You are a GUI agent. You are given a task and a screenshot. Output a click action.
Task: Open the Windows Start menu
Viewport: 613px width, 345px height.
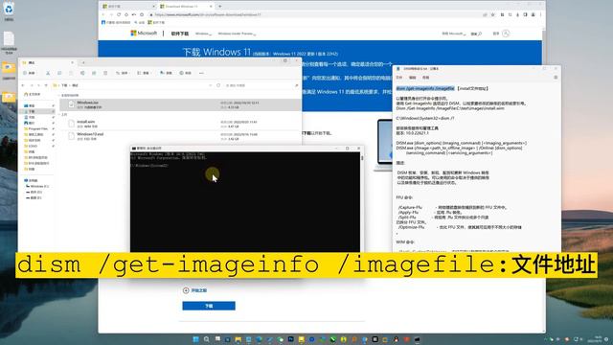click(x=195, y=339)
